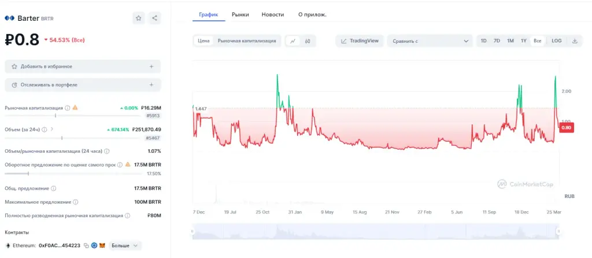592x258 pixels.
Task: Open the share icon button
Action: [x=155, y=18]
